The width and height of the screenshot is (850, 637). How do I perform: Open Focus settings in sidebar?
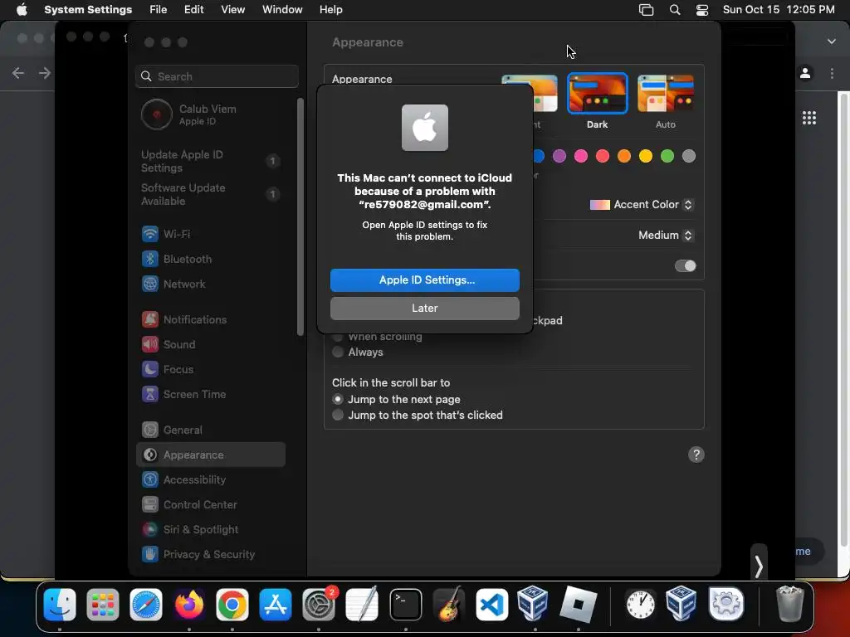(212, 369)
